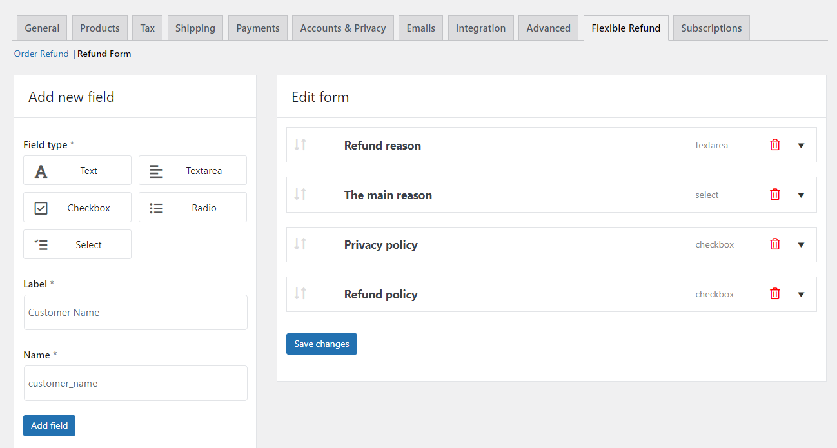Open the Subscriptions tab
Screen dimensions: 837x448
pos(711,28)
